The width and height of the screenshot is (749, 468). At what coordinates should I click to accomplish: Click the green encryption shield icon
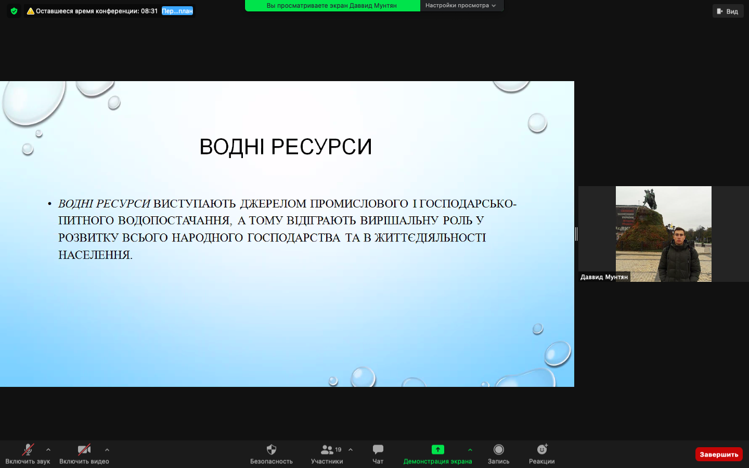click(14, 11)
